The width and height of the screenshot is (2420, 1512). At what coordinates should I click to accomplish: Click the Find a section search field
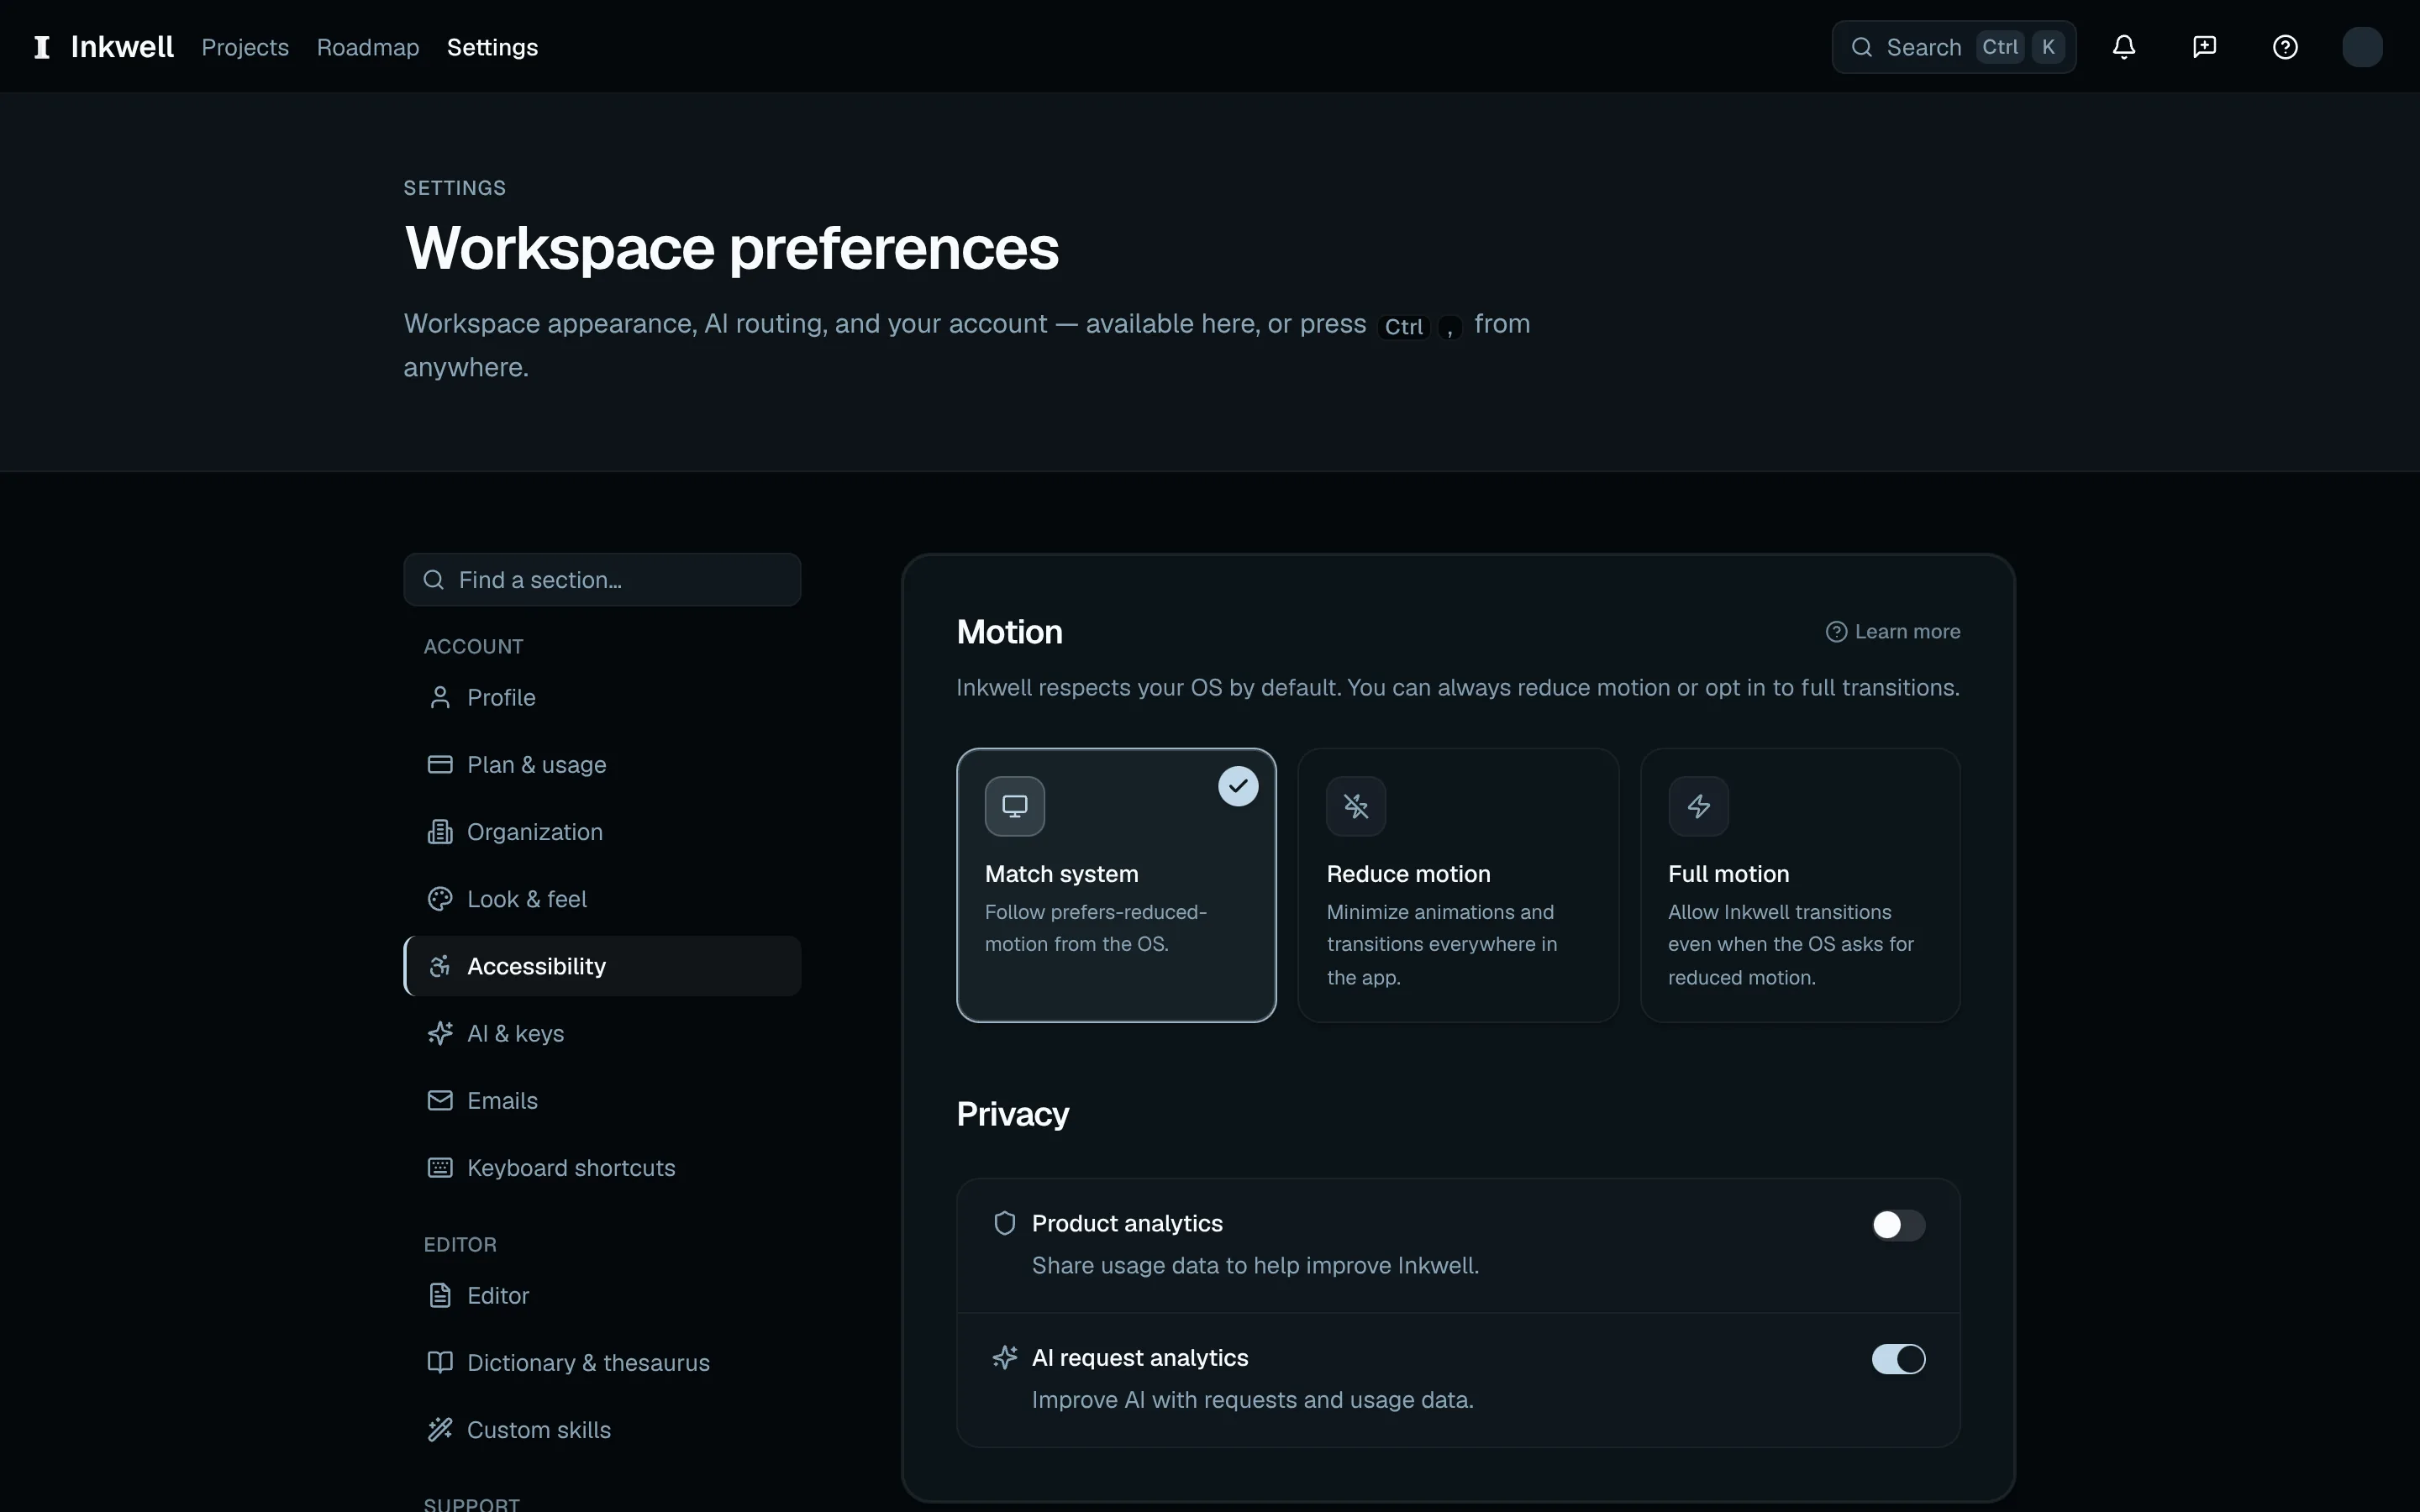pyautogui.click(x=602, y=580)
